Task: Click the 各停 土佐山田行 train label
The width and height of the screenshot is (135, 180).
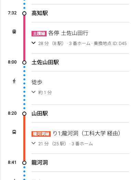Action: tap(68, 33)
